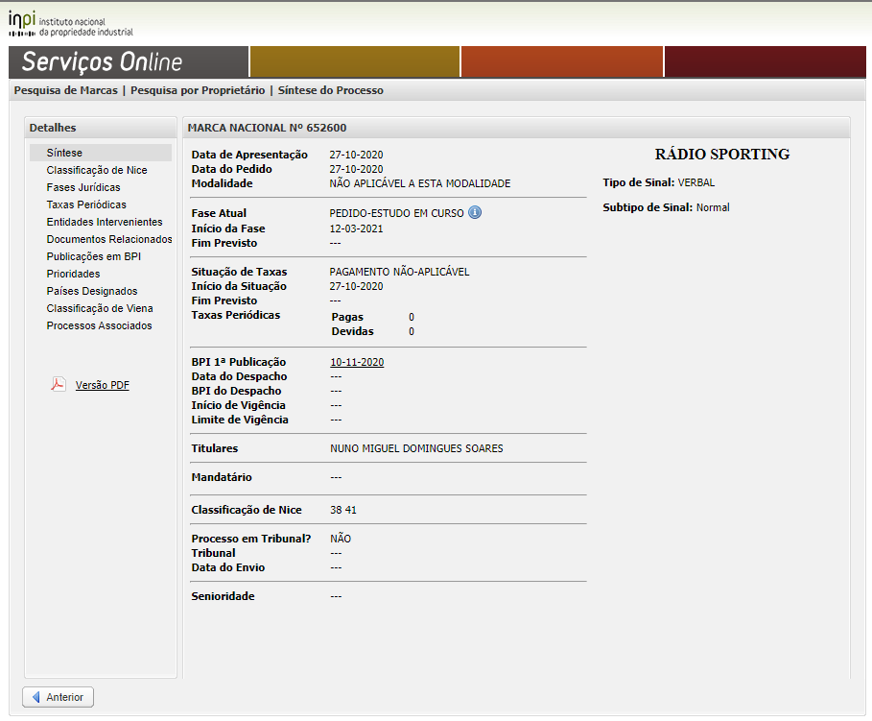Screen dimensions: 872x721
Task: Open the Versão PDF link
Action: click(103, 385)
